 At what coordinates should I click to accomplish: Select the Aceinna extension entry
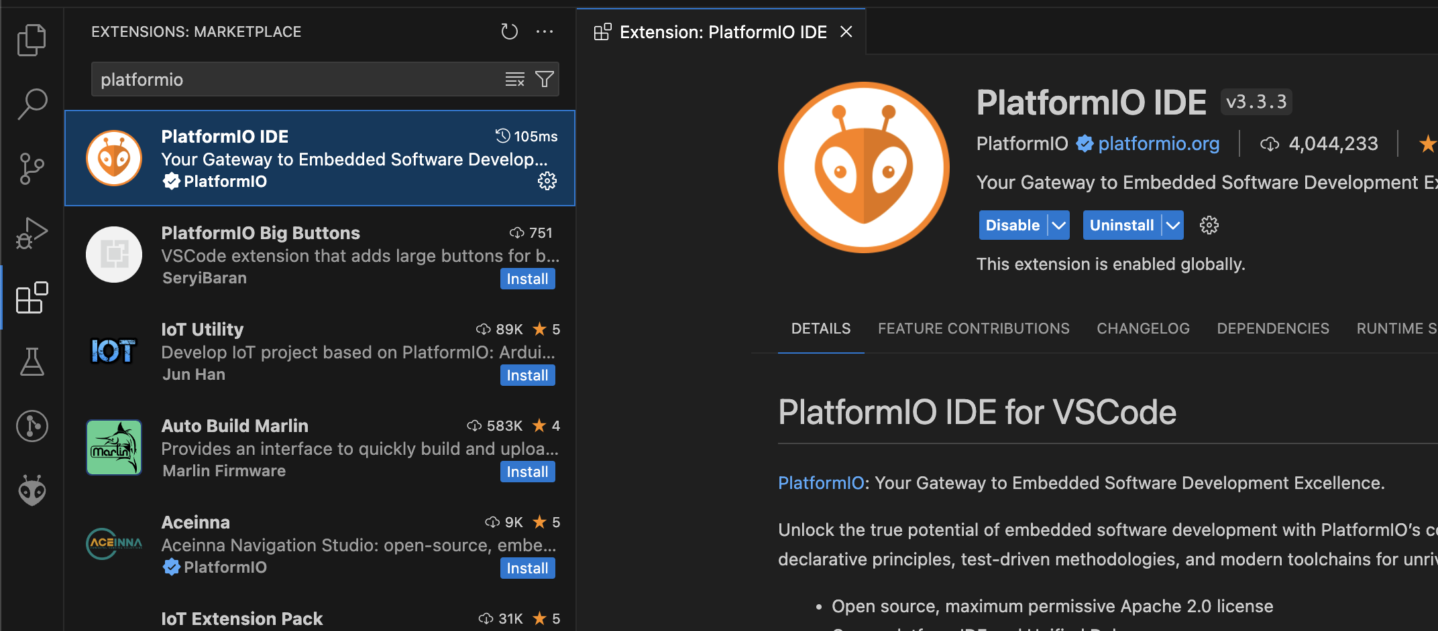tap(320, 544)
